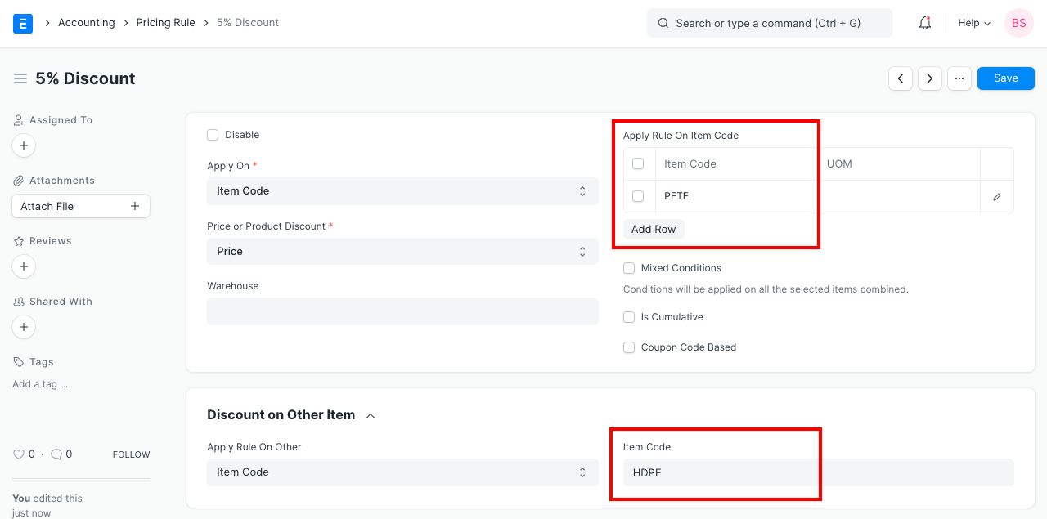The height and width of the screenshot is (519, 1047).
Task: Navigate to Accounting via breadcrumb
Action: [x=87, y=22]
